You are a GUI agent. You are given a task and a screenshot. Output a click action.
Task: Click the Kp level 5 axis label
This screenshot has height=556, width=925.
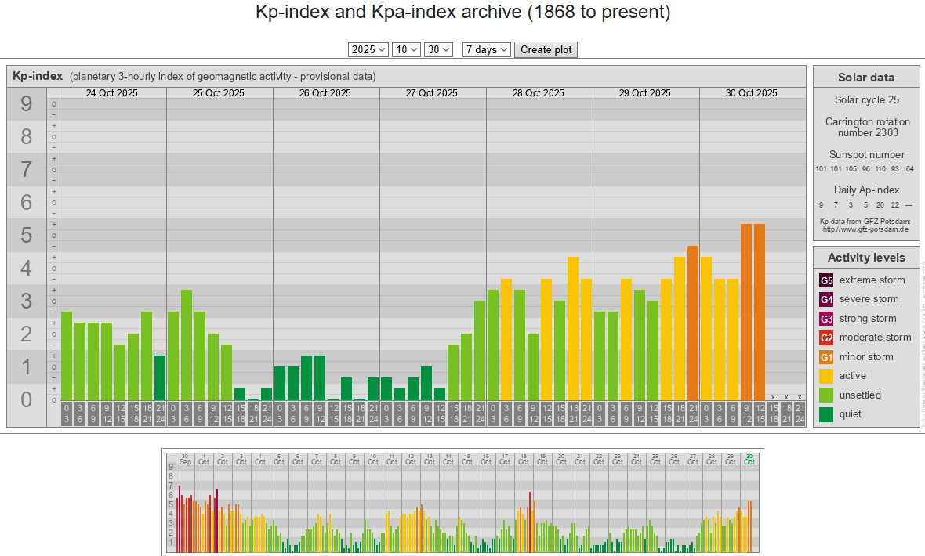point(27,235)
